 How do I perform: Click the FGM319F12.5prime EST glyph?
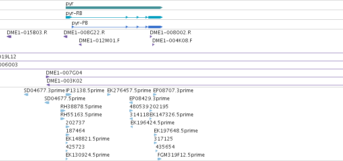click(160, 159)
